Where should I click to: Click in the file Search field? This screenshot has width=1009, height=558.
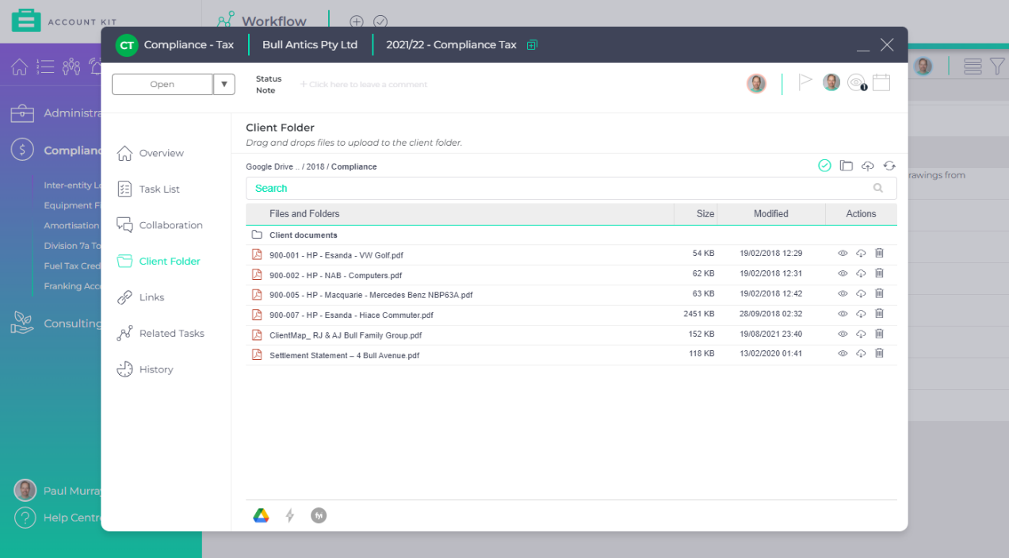click(571, 188)
